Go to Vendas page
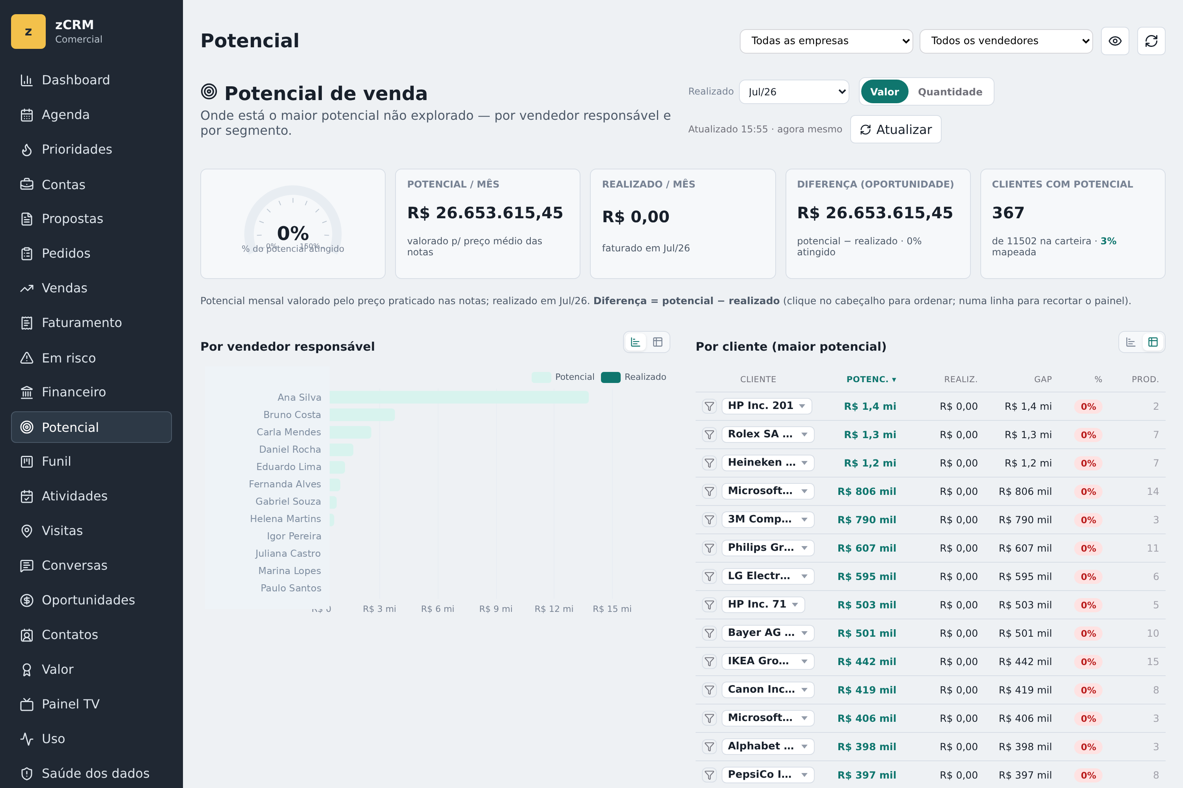Image resolution: width=1183 pixels, height=788 pixels. pos(91,288)
